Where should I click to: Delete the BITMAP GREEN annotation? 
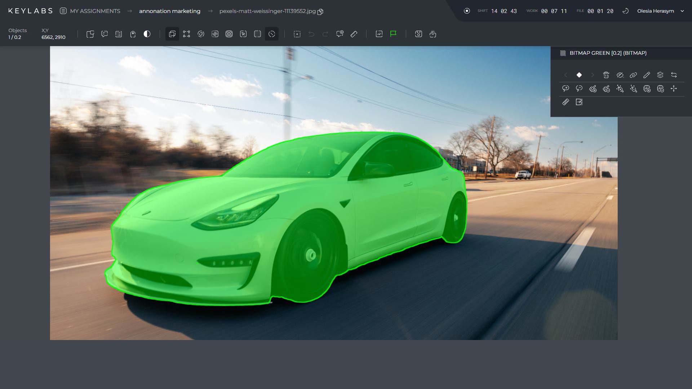pos(606,75)
